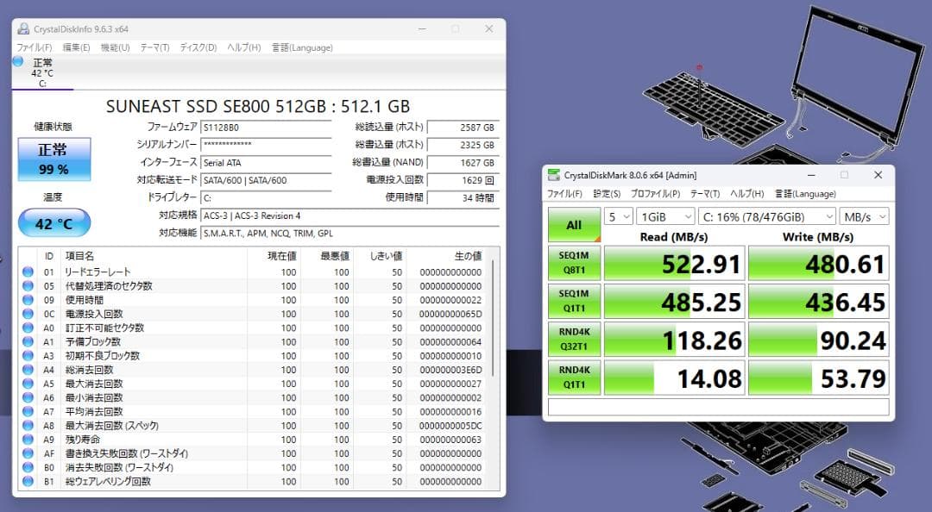Screen dimensions: 932x512
Task: Open the target drive dropdown showing C: 16%
Action: tap(768, 217)
